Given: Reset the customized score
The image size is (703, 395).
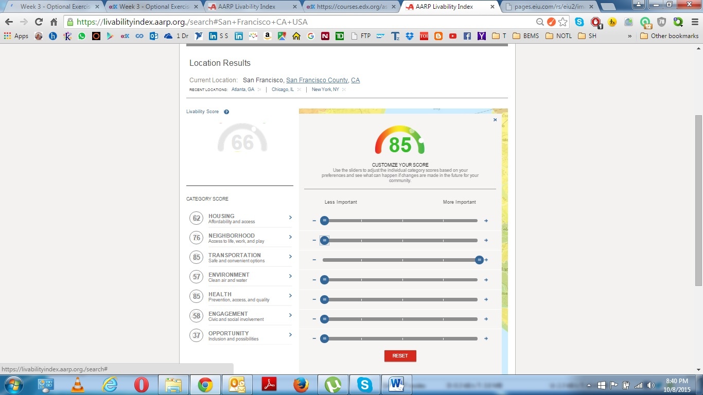Looking at the screenshot, I should pos(400,356).
